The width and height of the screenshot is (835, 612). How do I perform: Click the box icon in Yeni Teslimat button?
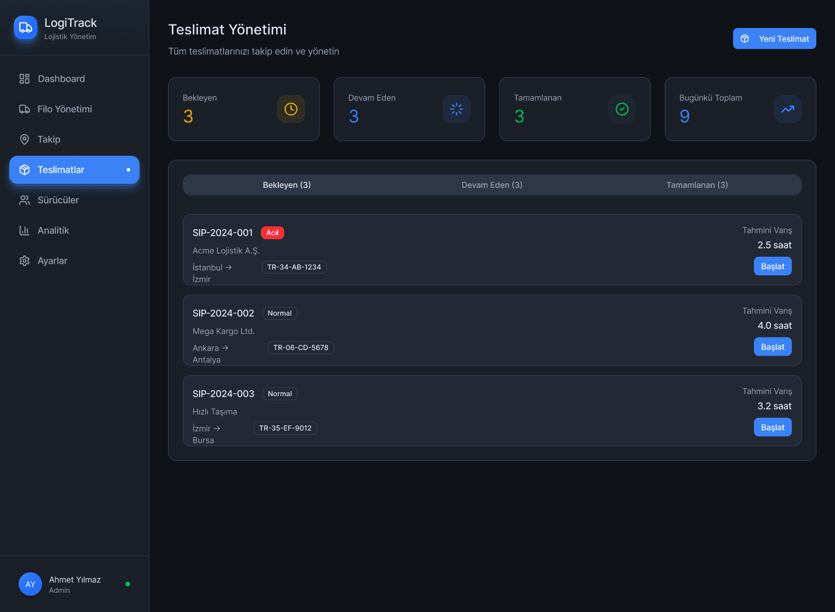click(745, 39)
